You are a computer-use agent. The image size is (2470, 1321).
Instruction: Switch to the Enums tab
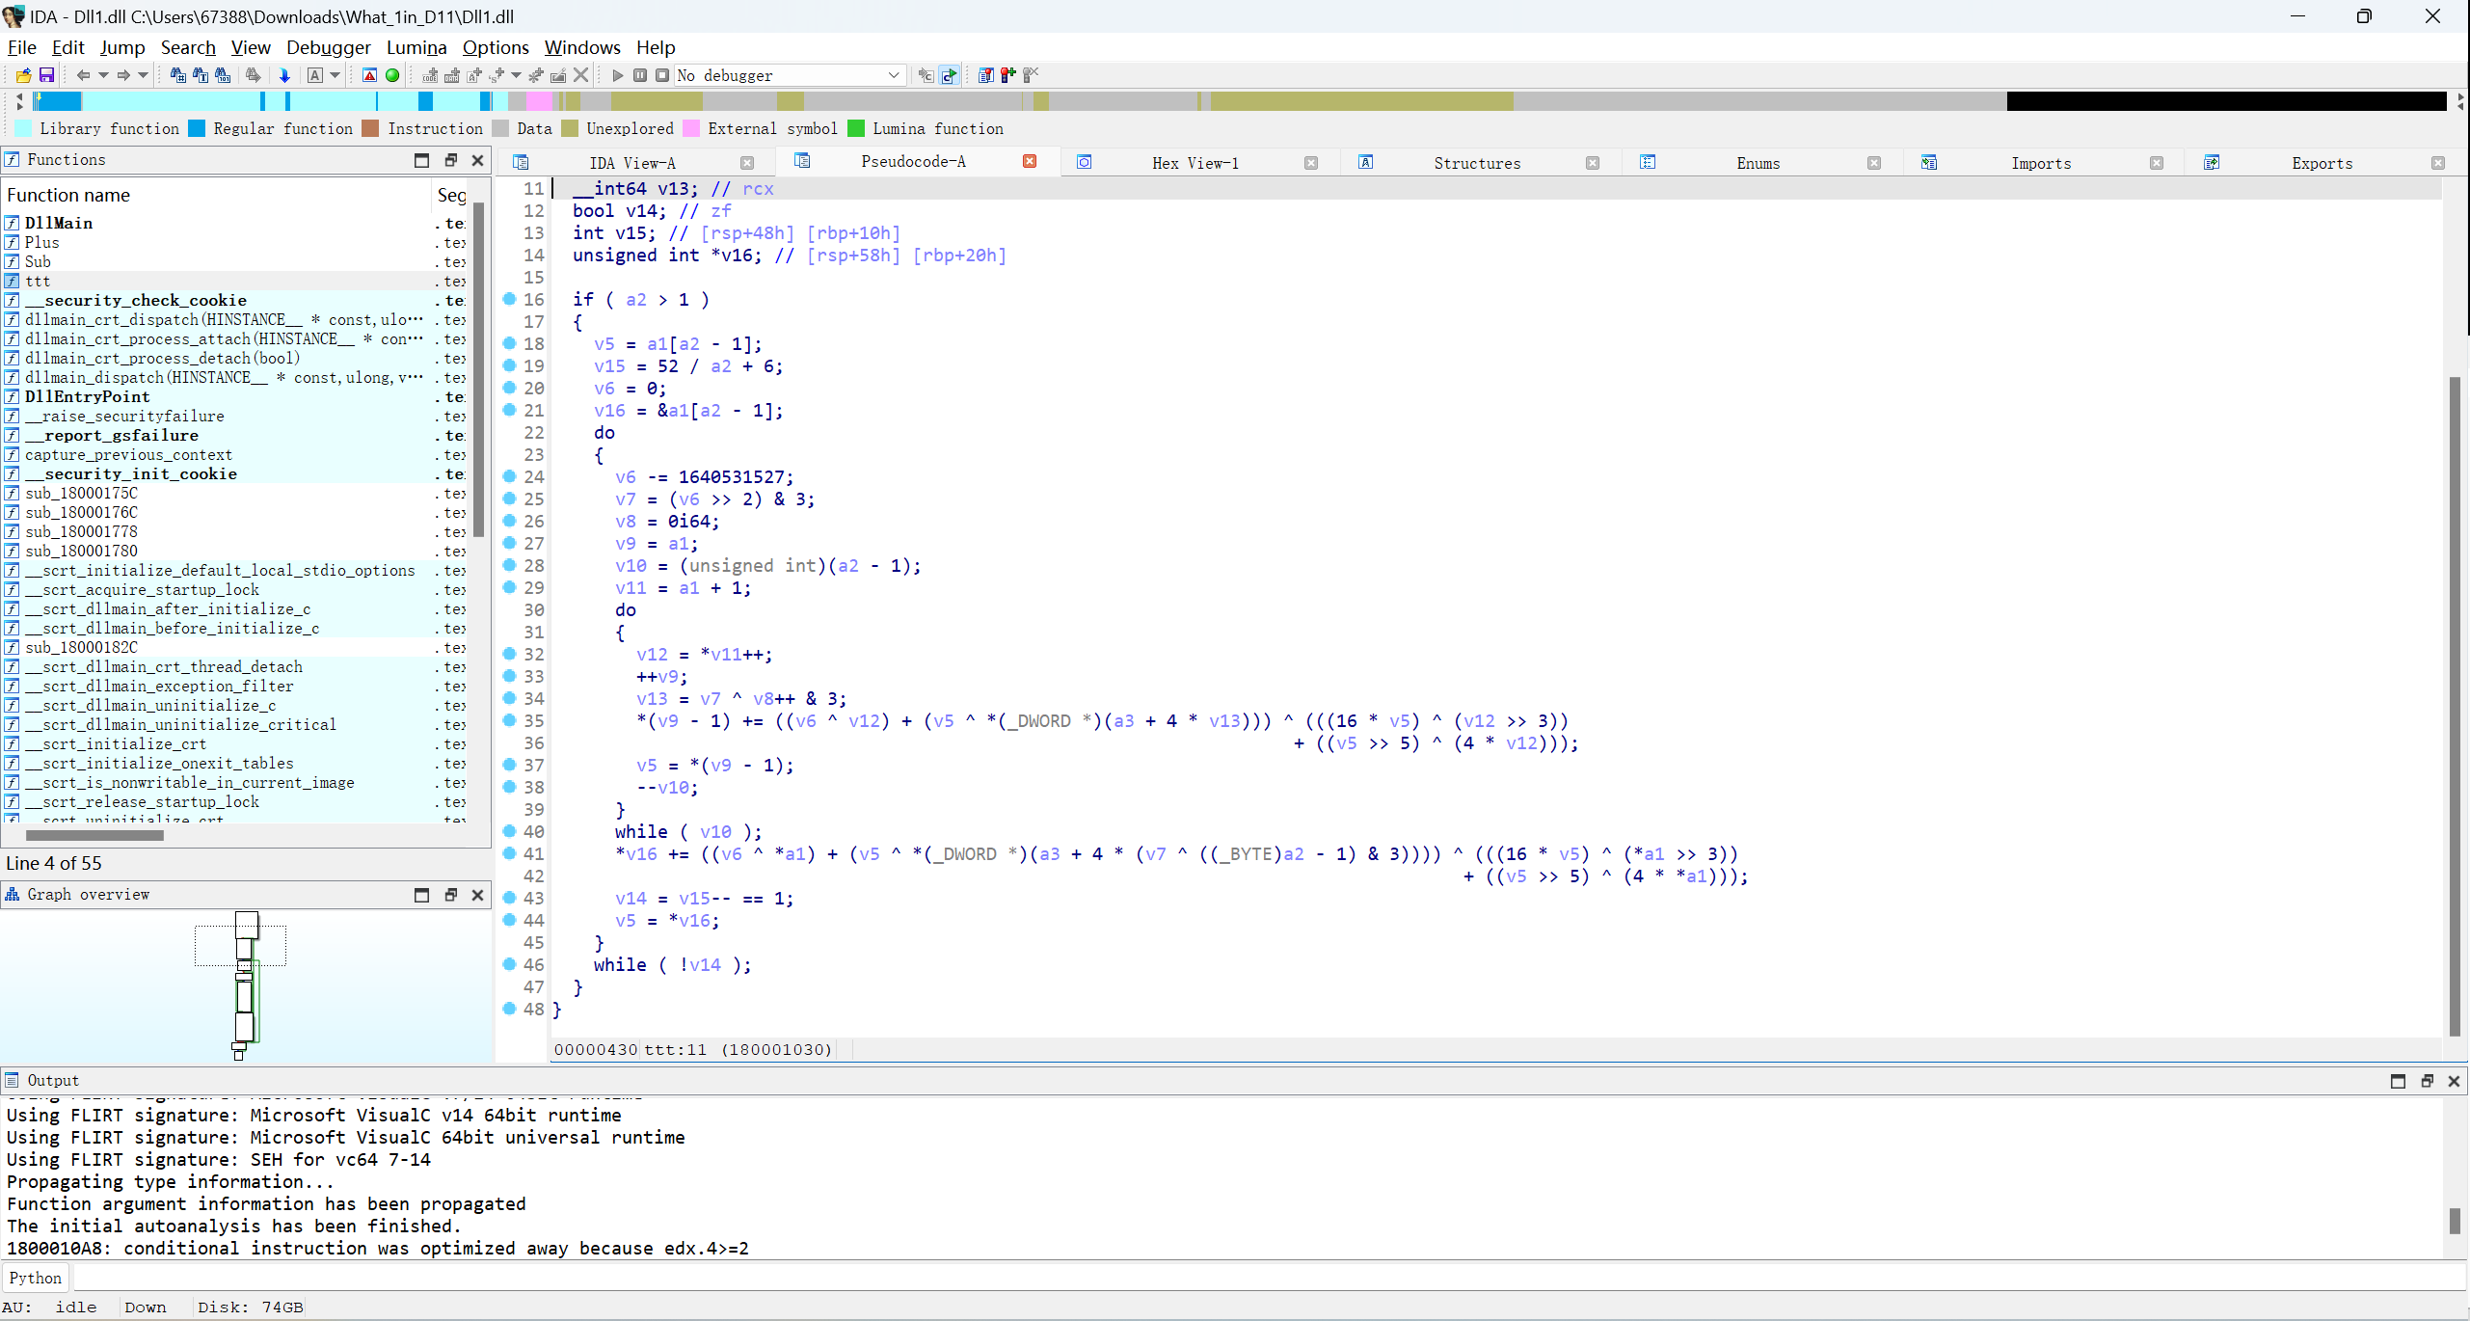point(1759,163)
